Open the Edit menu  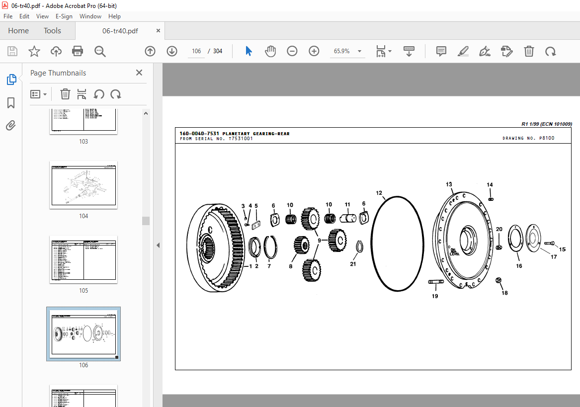tap(24, 16)
